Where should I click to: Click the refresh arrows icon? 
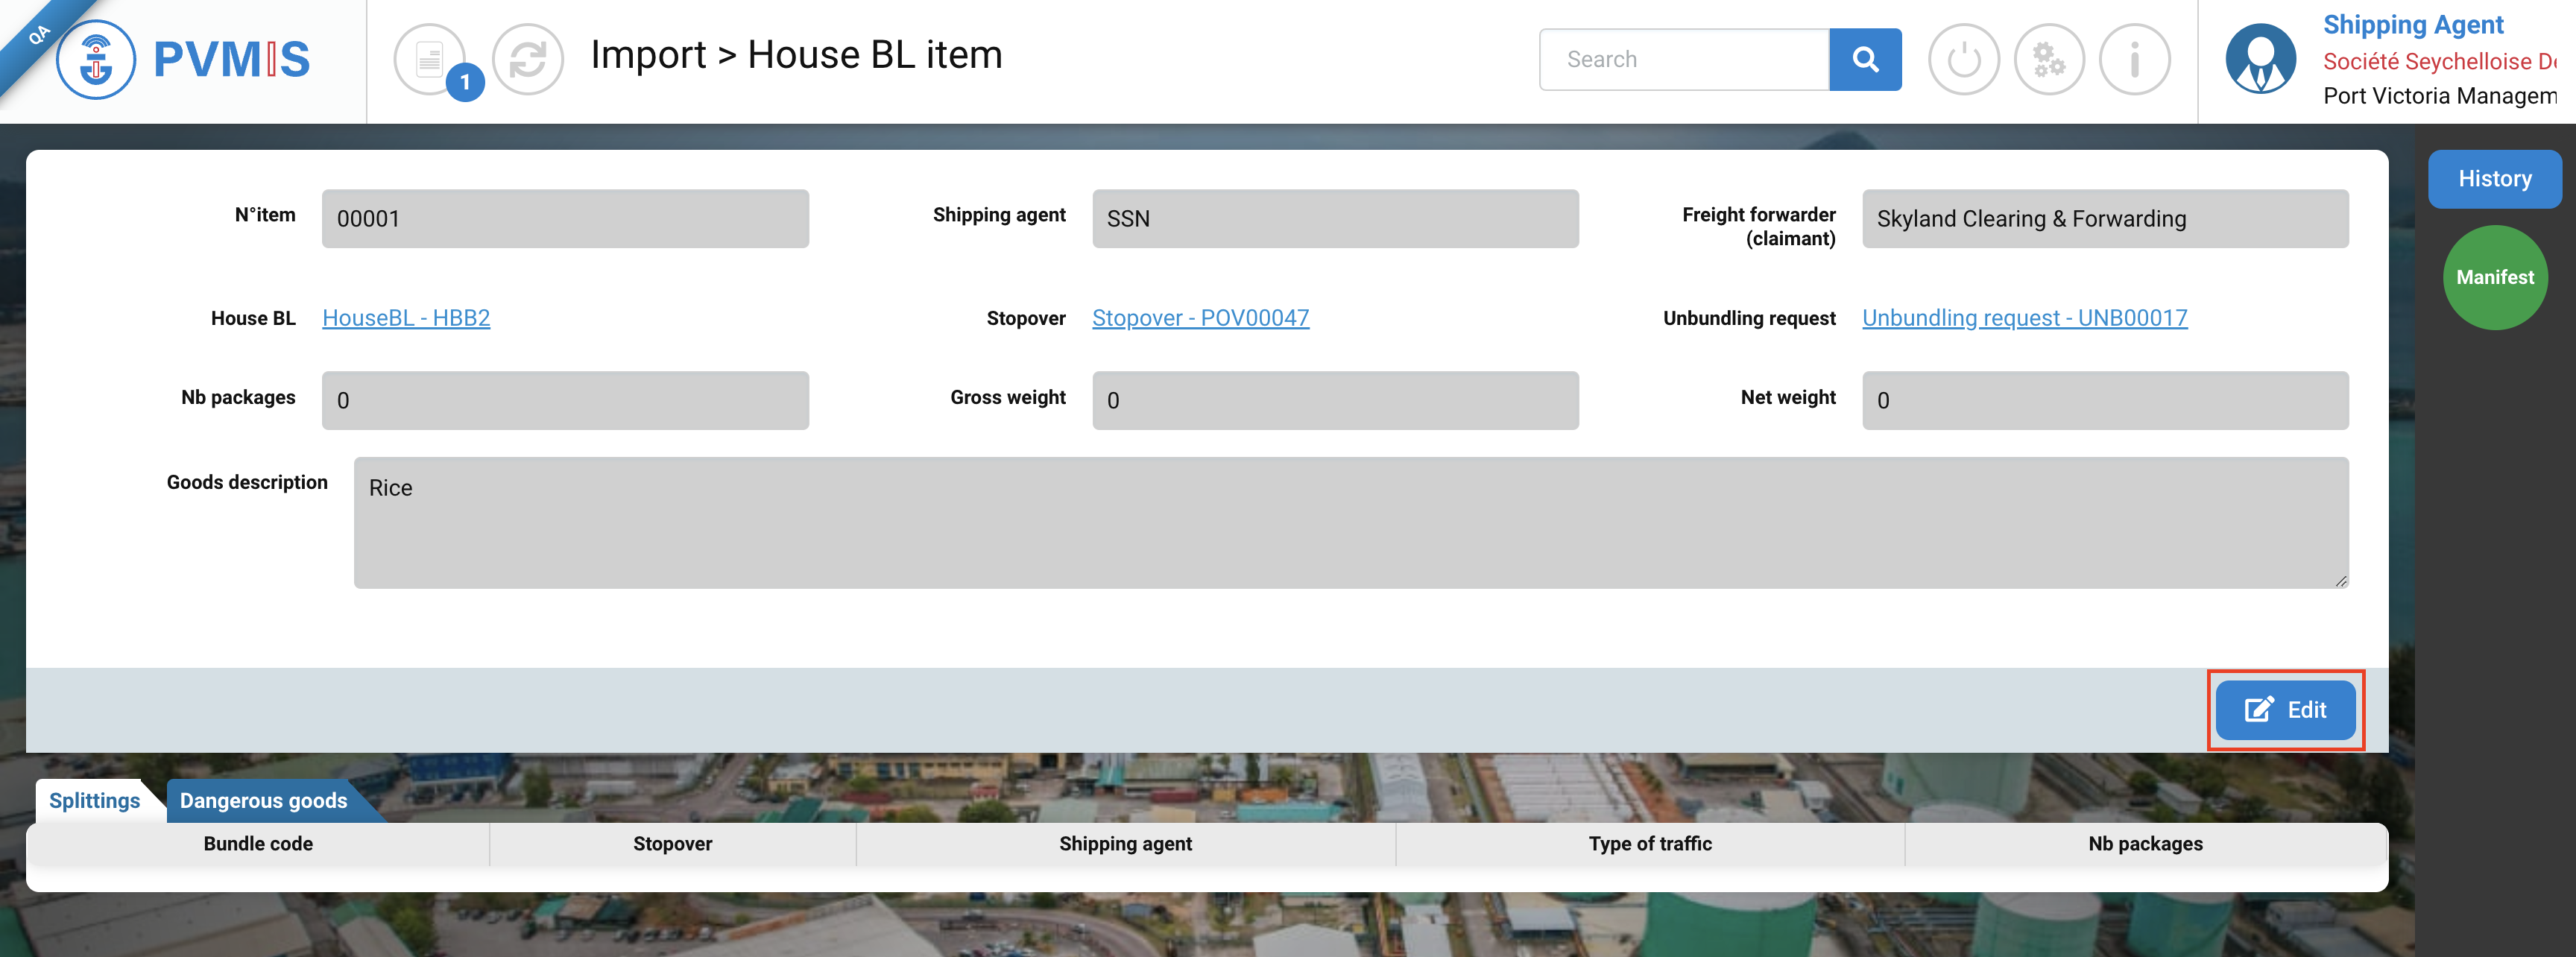coord(528,59)
